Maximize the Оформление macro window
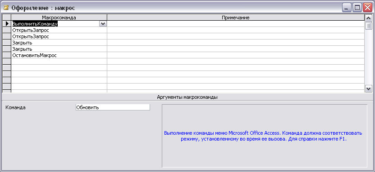Viewport: 375px width, 172px height. tap(357, 8)
